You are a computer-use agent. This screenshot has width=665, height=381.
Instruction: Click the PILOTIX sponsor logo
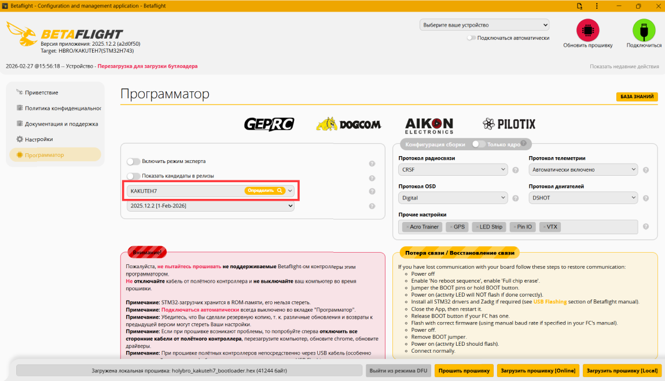[x=509, y=124]
